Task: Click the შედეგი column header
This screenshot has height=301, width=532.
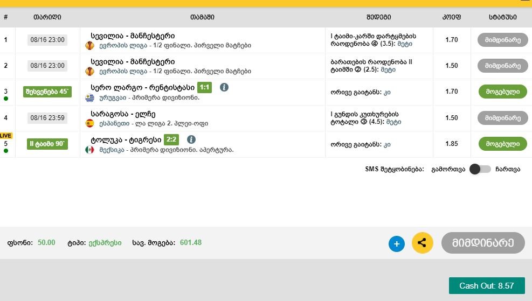Action: point(378,17)
